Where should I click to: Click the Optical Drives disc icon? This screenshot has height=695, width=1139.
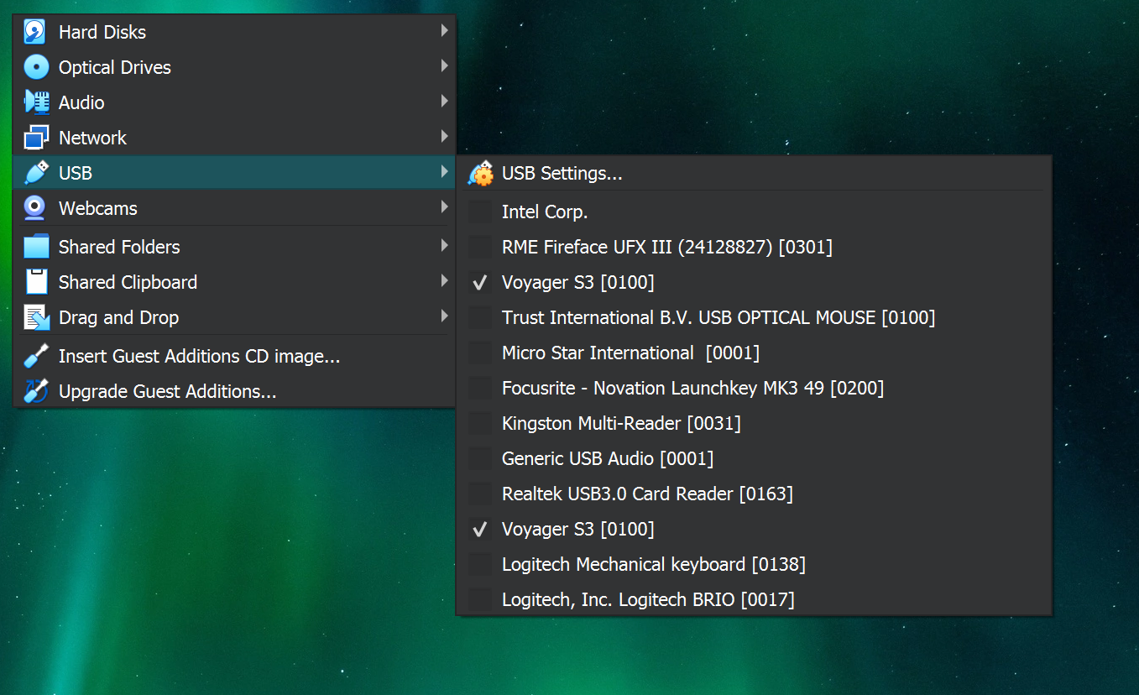click(36, 67)
